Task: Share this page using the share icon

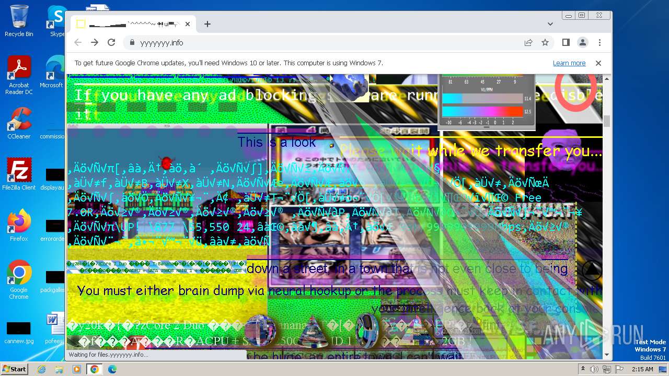Action: click(528, 42)
